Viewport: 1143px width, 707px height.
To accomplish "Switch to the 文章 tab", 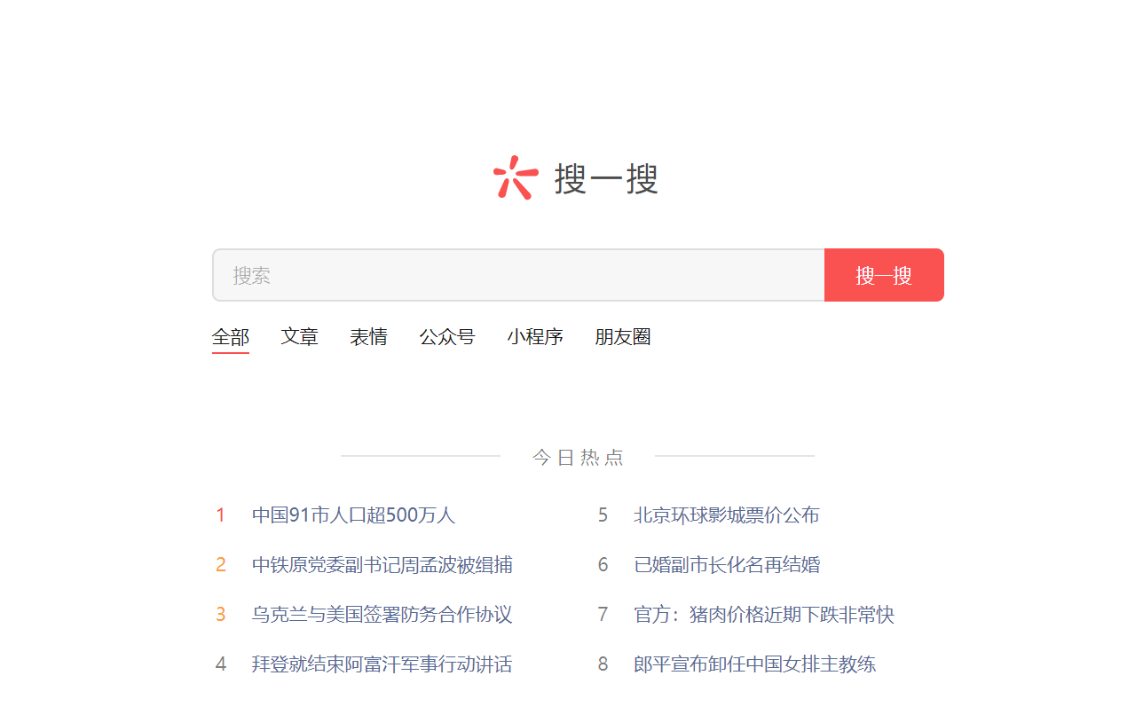I will [300, 337].
